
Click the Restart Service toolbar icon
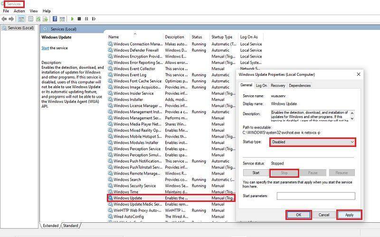coord(94,18)
